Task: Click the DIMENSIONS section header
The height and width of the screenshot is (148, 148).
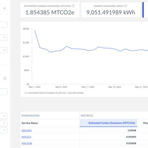Action: pyautogui.click(x=31, y=116)
